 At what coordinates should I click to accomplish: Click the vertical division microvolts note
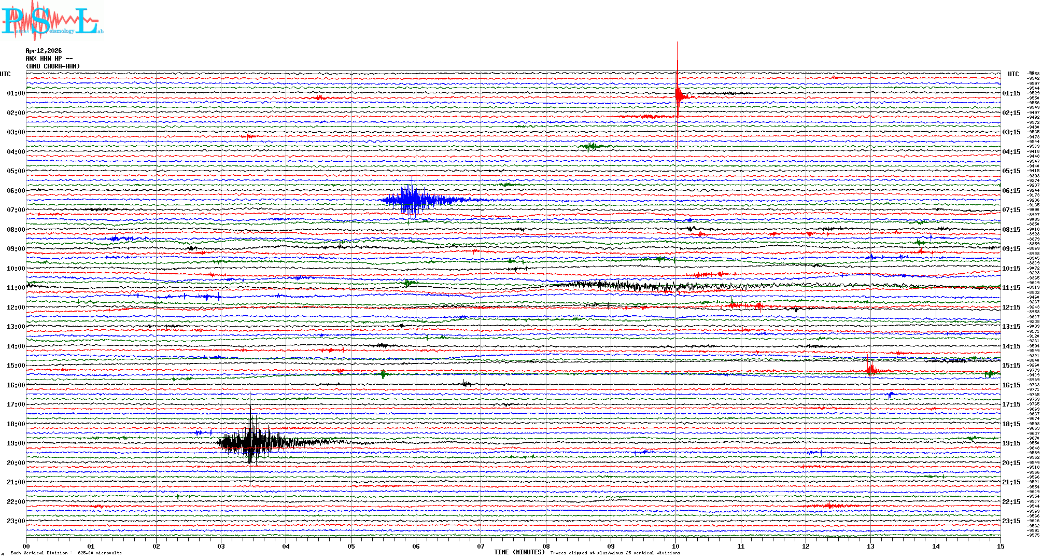[x=66, y=553]
